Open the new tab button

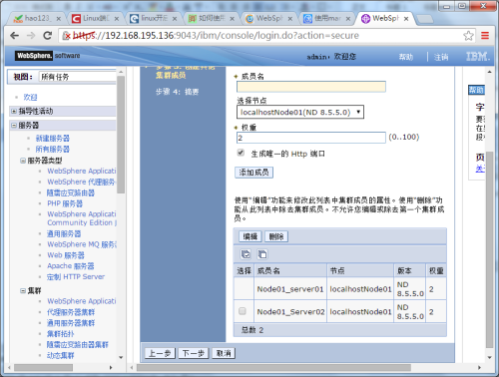coord(424,19)
